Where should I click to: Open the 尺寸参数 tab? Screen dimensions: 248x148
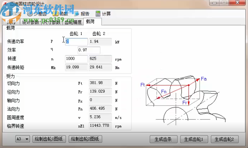coord(52,22)
